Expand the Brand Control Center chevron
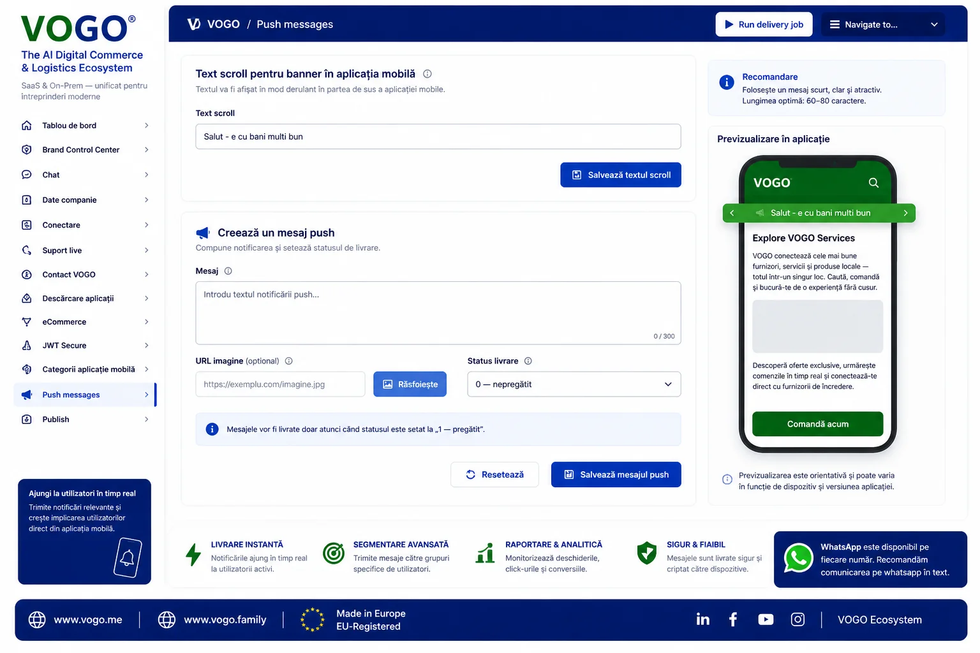The height and width of the screenshot is (653, 980). (146, 150)
